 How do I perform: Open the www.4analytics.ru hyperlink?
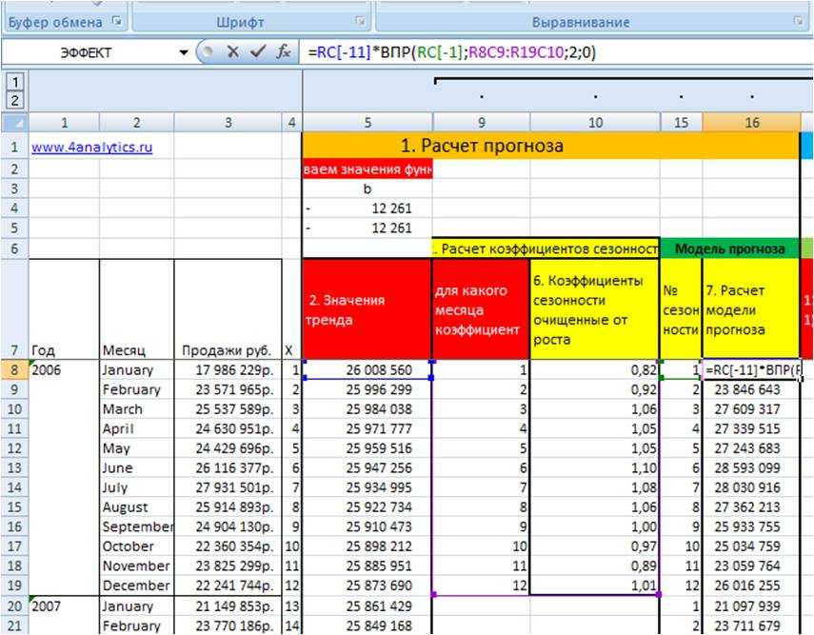91,148
